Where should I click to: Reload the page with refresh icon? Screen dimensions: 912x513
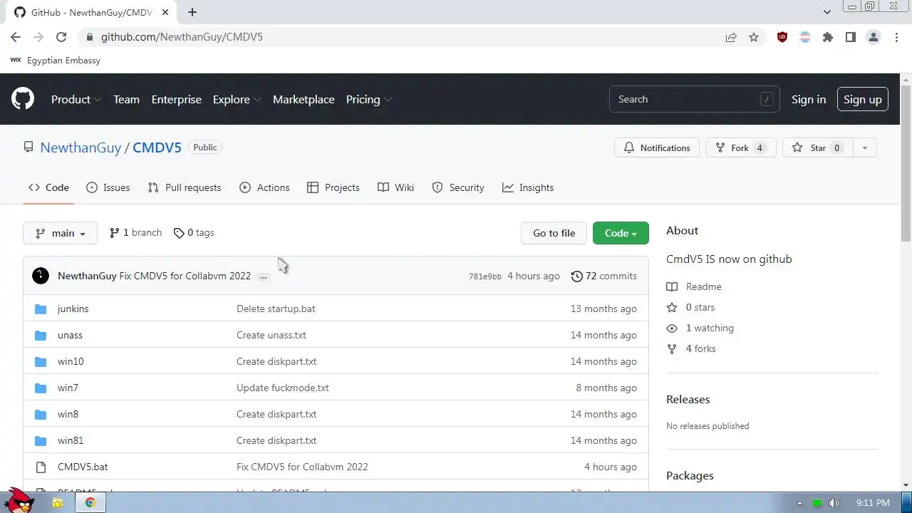coord(61,37)
